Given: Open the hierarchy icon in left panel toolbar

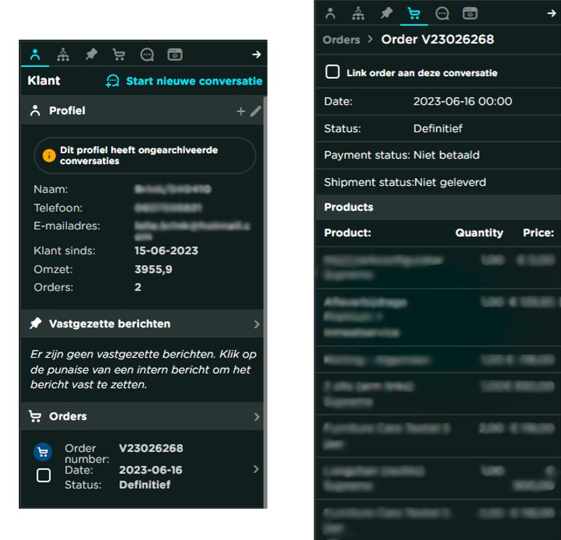Looking at the screenshot, I should [64, 54].
